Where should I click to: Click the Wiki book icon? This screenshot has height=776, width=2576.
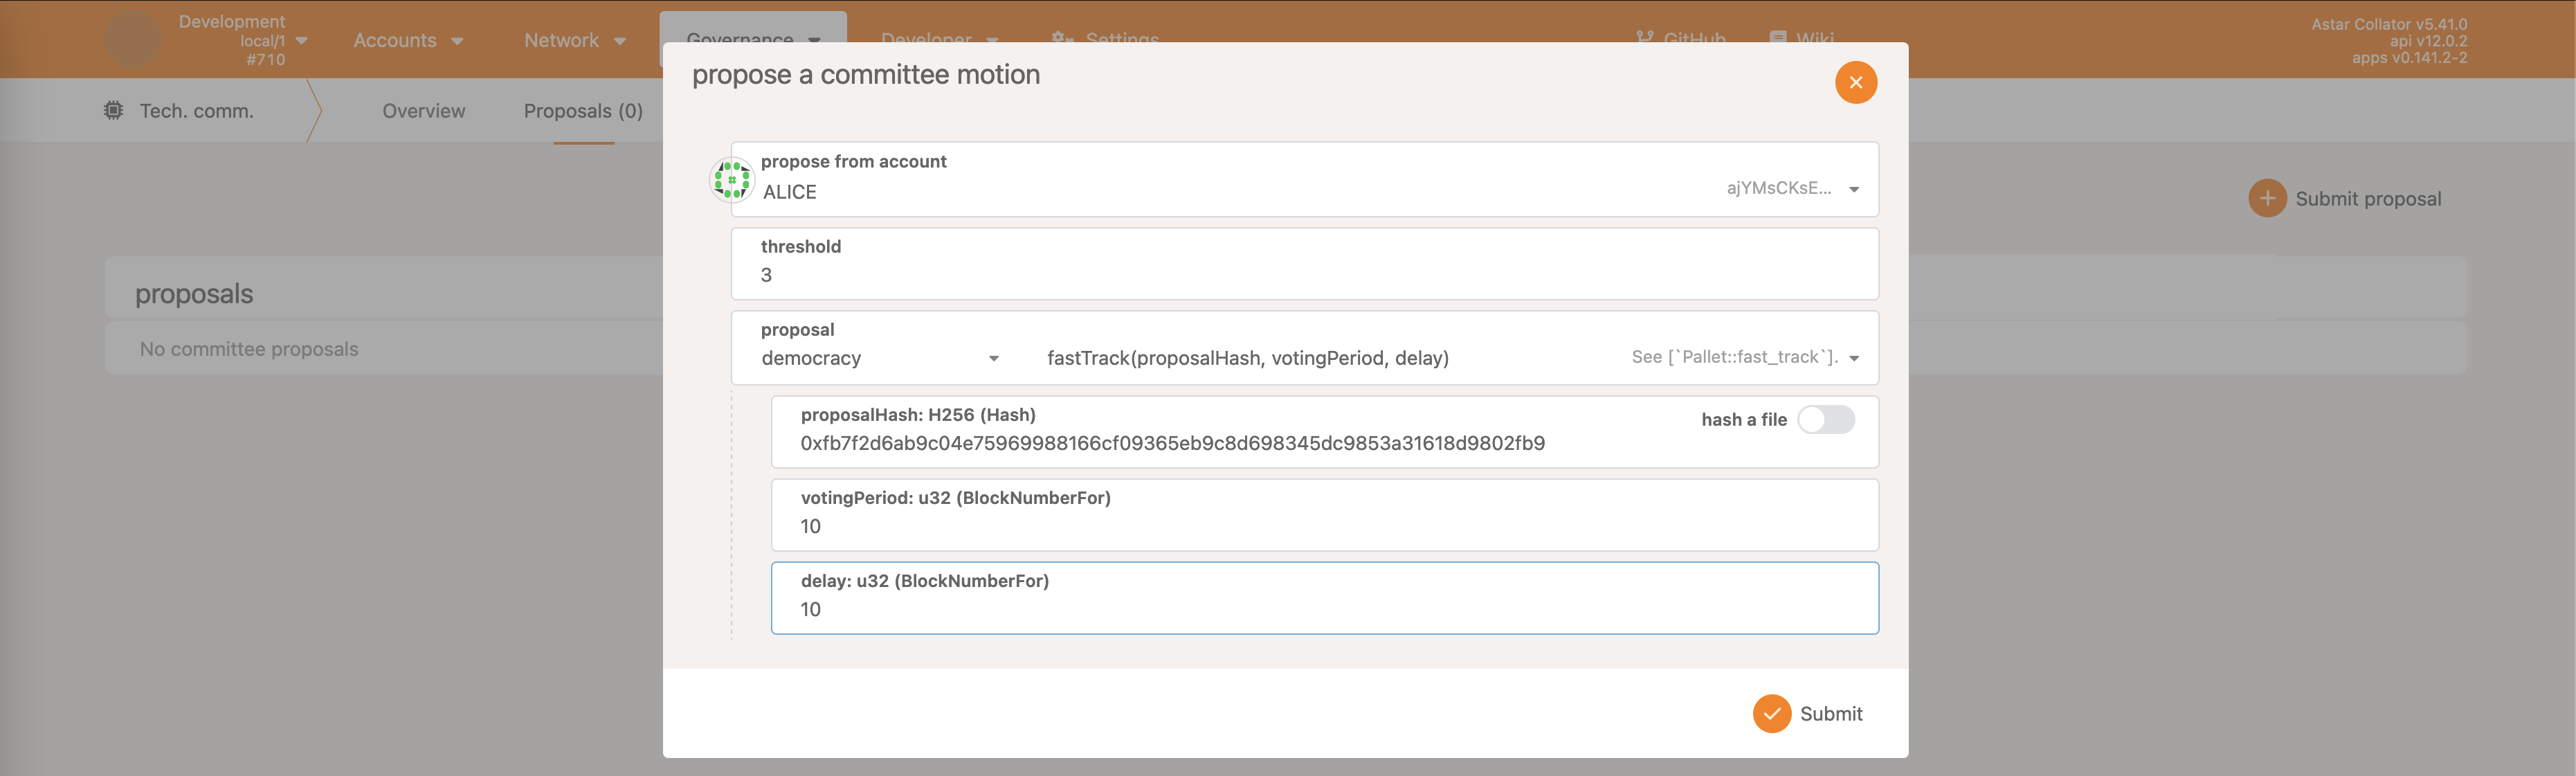point(1777,38)
